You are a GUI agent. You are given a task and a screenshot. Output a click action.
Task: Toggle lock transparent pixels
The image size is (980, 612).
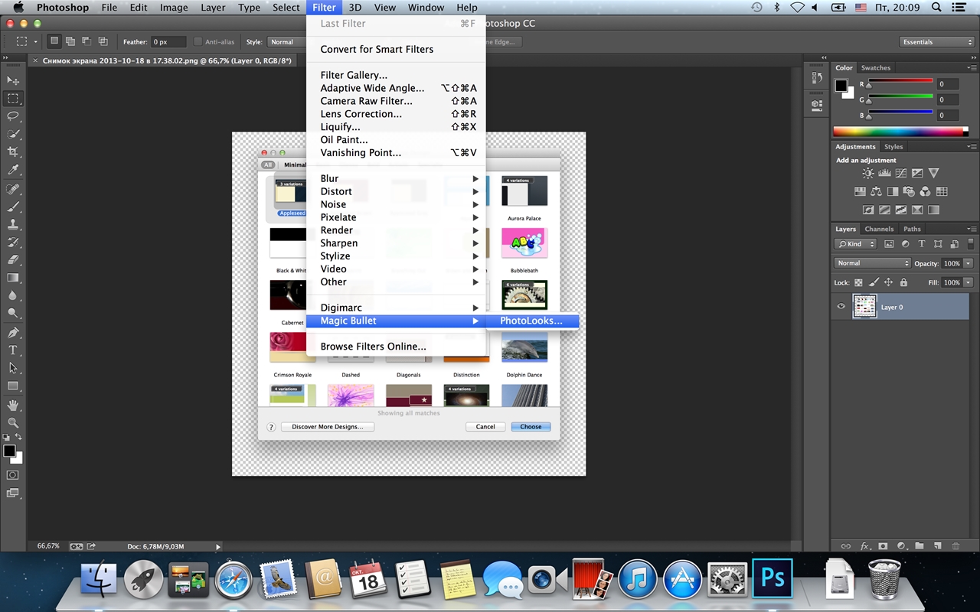858,282
